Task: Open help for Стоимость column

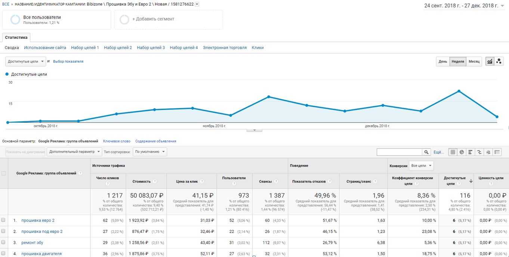Action: click(x=155, y=182)
